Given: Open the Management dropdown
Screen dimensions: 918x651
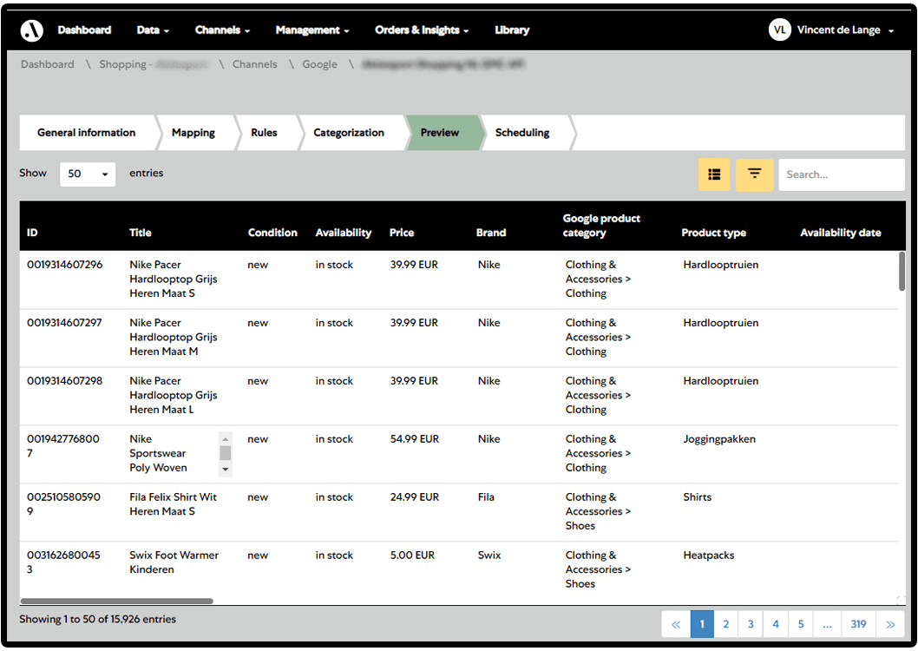Looking at the screenshot, I should click(x=312, y=30).
